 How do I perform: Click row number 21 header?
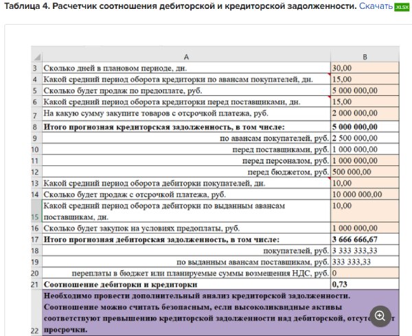click(x=36, y=284)
